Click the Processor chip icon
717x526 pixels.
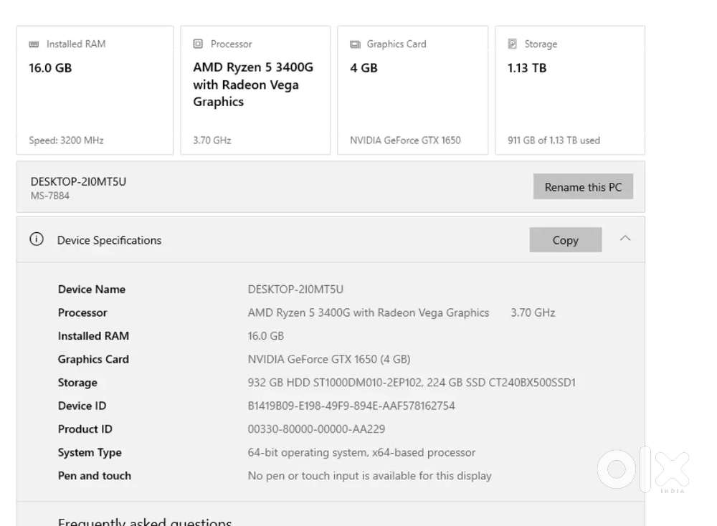(198, 44)
